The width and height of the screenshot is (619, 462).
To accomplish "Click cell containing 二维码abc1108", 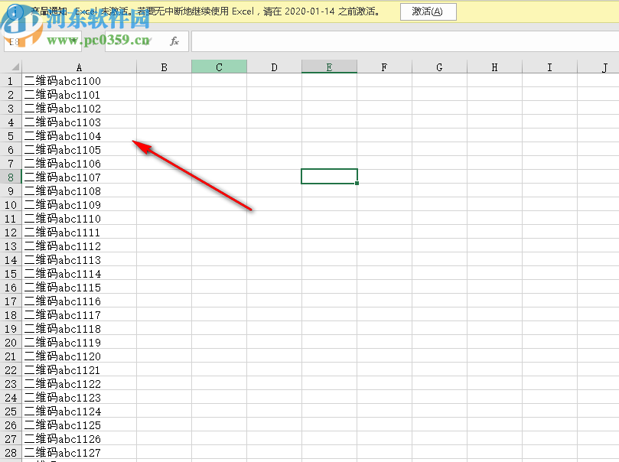I will [x=80, y=191].
